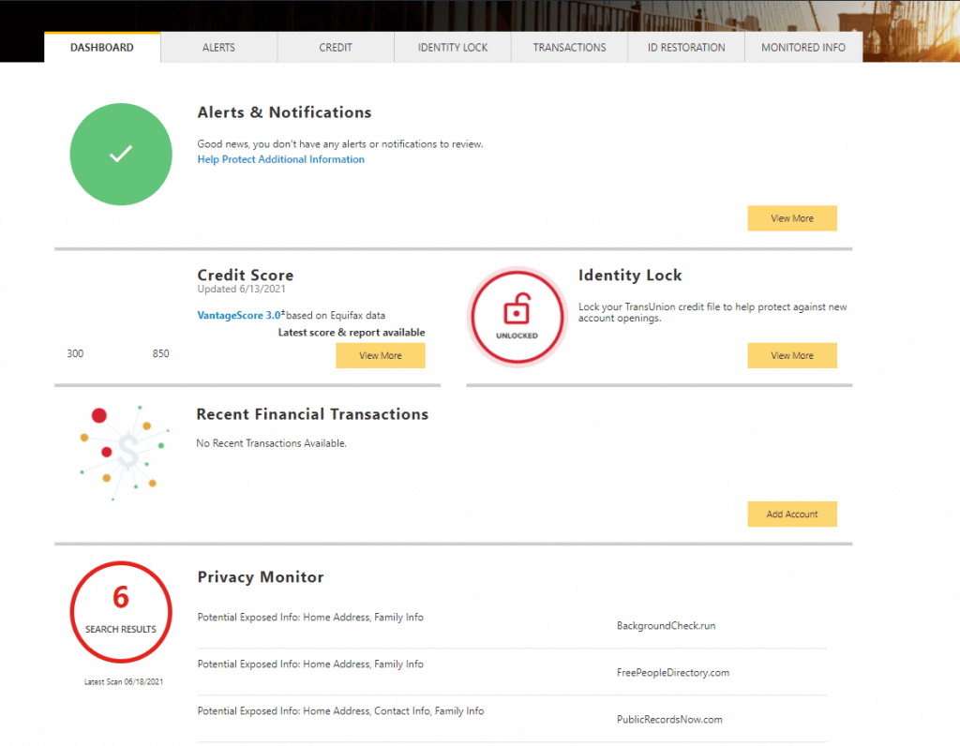Viewport: 960px width, 746px height.
Task: Open the Credit tab
Action: [335, 47]
